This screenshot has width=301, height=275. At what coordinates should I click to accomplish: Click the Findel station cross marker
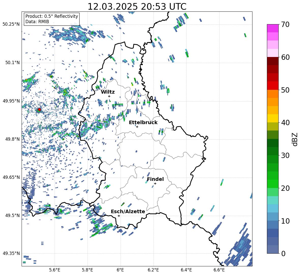[x=155, y=184]
